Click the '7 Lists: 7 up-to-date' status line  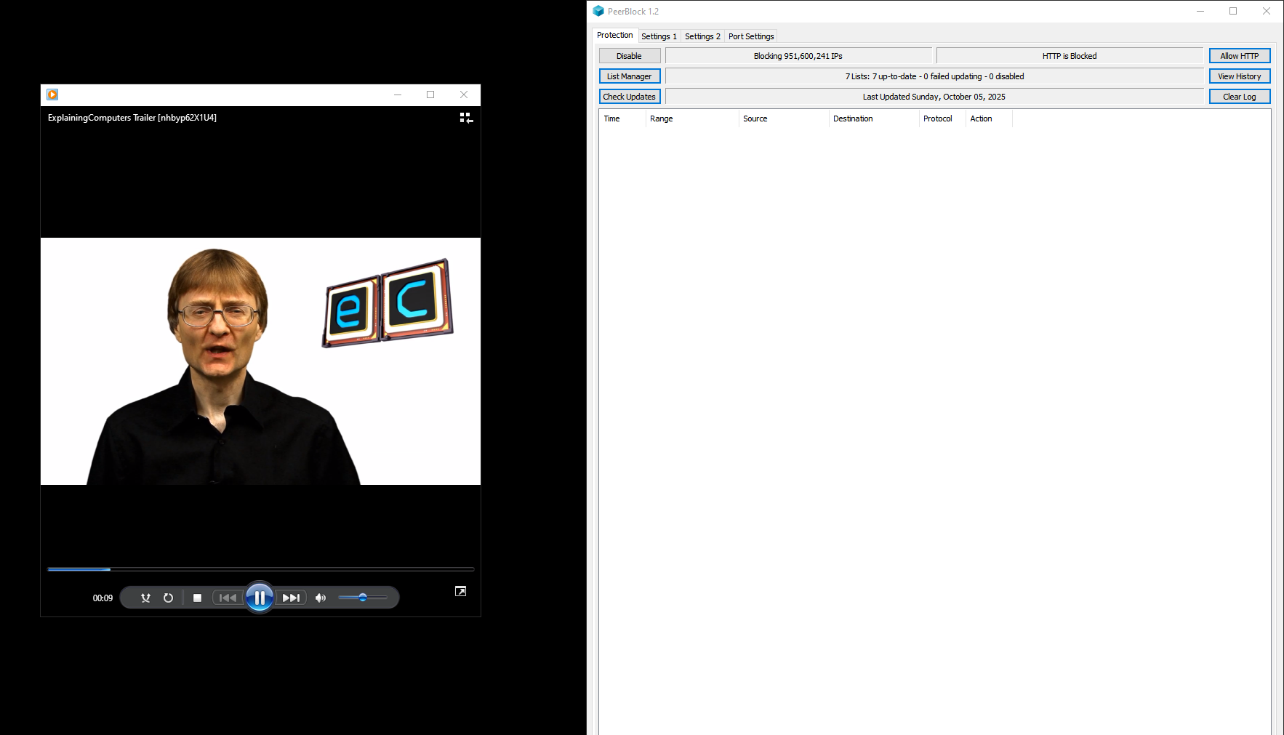[x=934, y=76]
